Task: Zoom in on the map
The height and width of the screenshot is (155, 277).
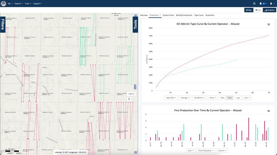Action: click(x=135, y=86)
